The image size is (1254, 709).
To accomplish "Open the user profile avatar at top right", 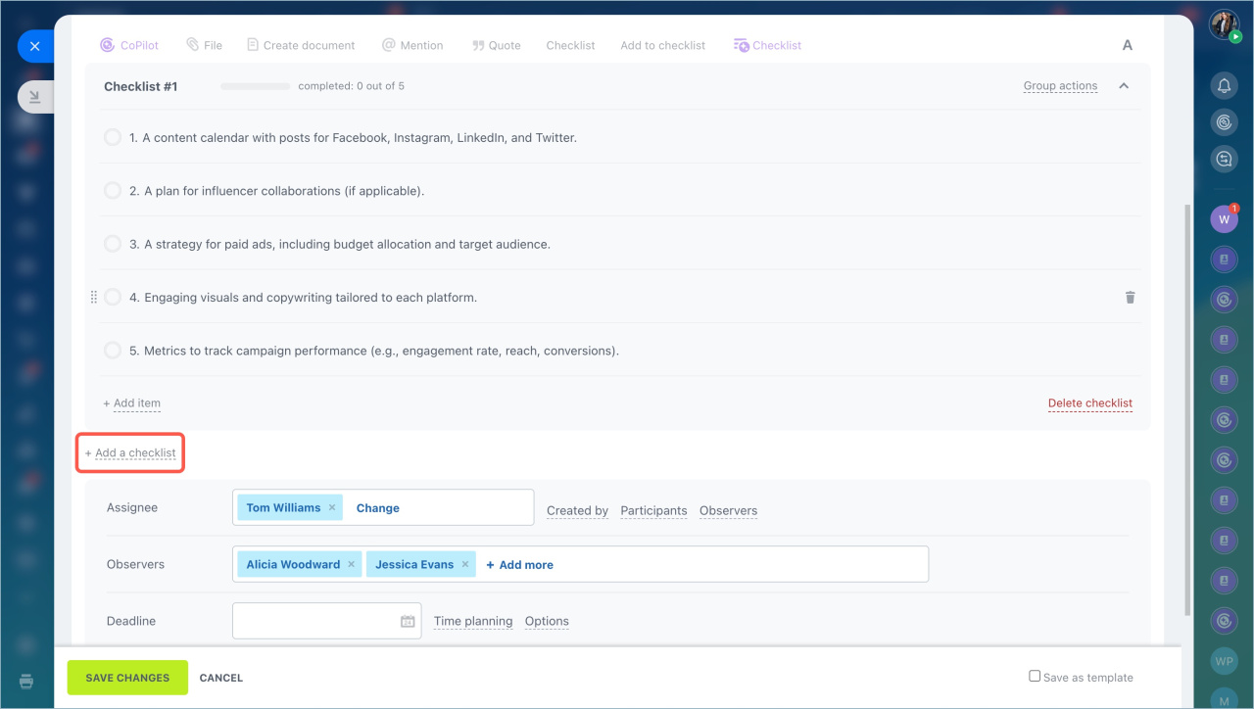I will (1224, 24).
